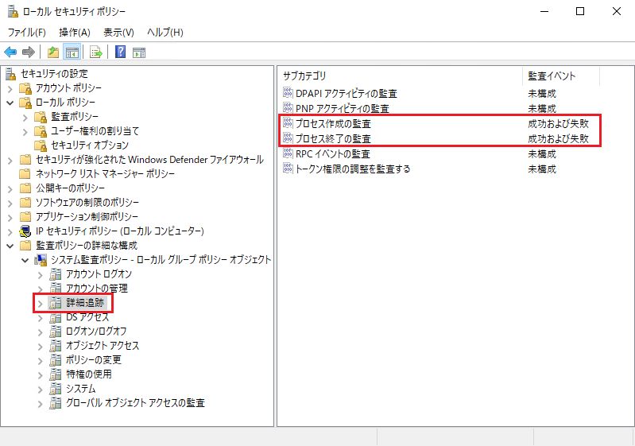Open the ヘルプ(H) menu
Image resolution: width=635 pixels, height=446 pixels.
tap(165, 32)
